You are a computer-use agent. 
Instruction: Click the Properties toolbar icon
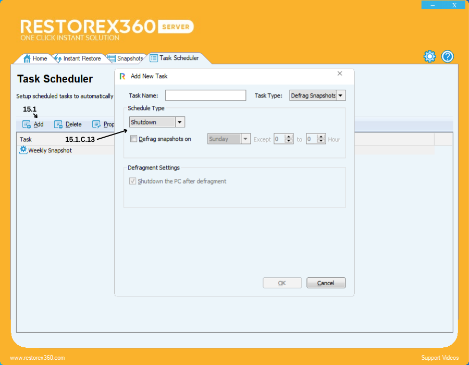point(96,125)
